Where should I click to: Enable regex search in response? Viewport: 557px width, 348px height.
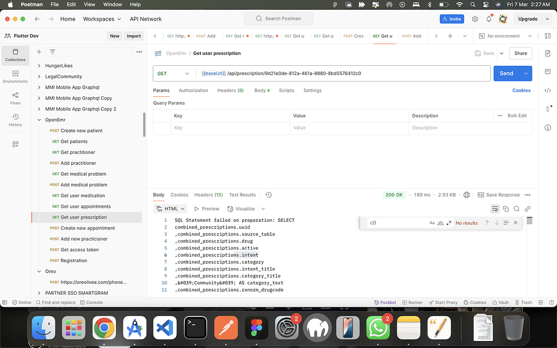coord(448,222)
